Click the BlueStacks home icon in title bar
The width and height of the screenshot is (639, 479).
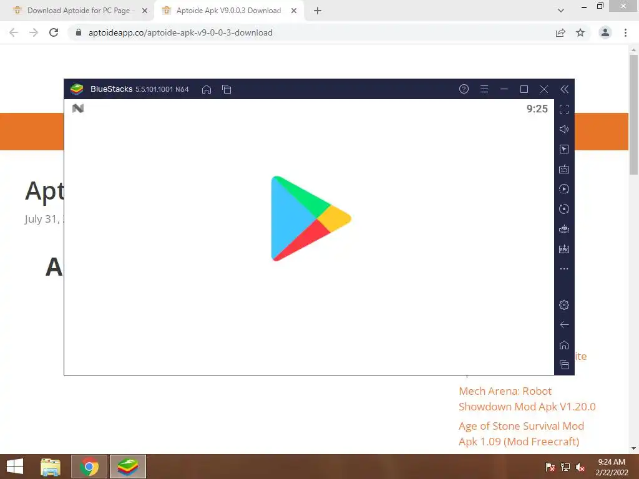point(207,89)
